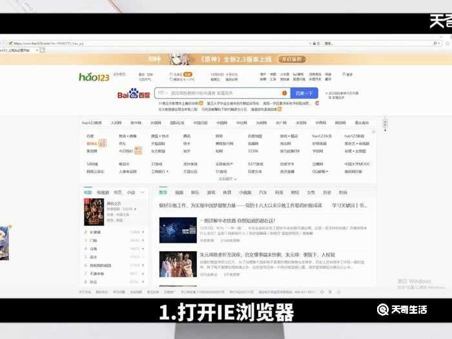Close the site links panel with X

point(374,132)
